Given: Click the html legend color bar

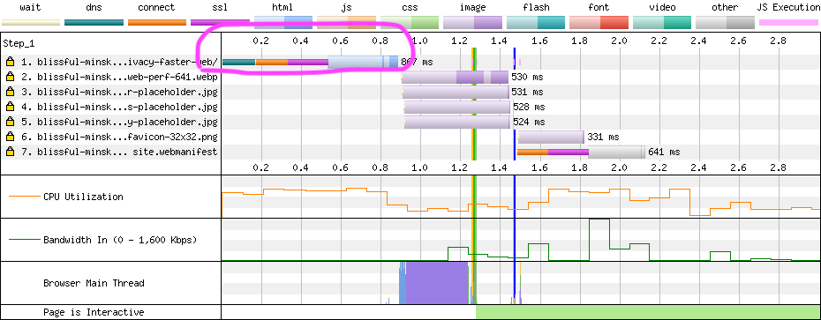Looking at the screenshot, I should point(283,22).
